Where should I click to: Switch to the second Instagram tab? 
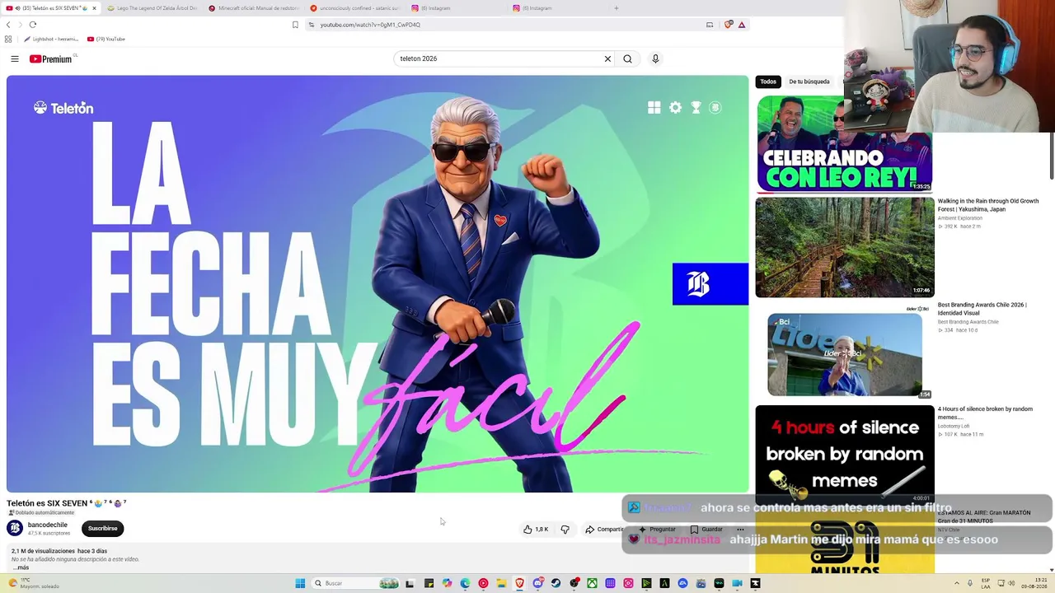click(x=557, y=8)
